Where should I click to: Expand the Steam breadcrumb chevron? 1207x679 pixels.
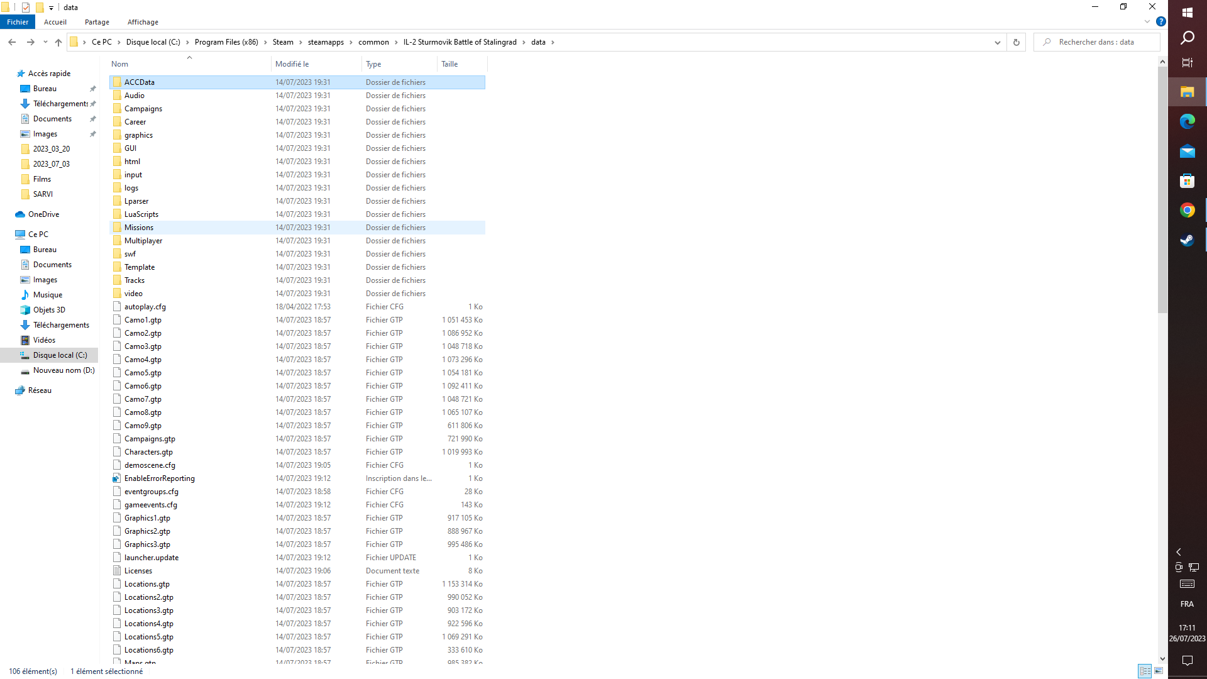301,42
